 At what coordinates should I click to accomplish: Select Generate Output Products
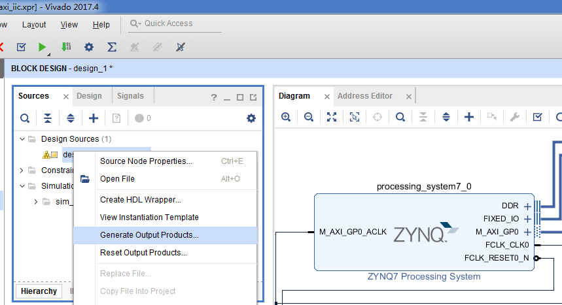pos(166,235)
